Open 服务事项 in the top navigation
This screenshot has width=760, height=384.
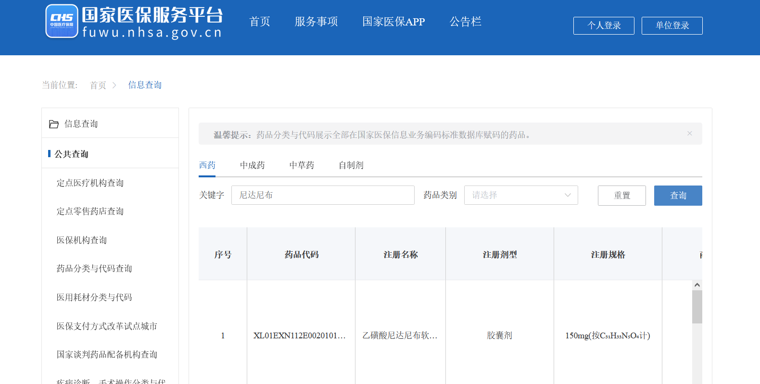click(316, 22)
